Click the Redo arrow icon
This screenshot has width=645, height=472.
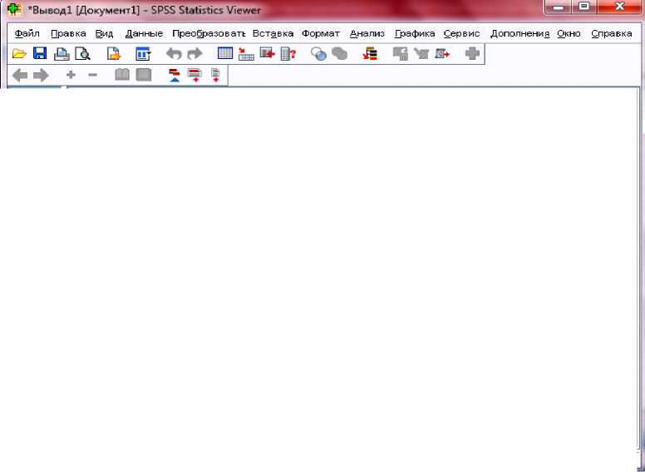point(194,54)
